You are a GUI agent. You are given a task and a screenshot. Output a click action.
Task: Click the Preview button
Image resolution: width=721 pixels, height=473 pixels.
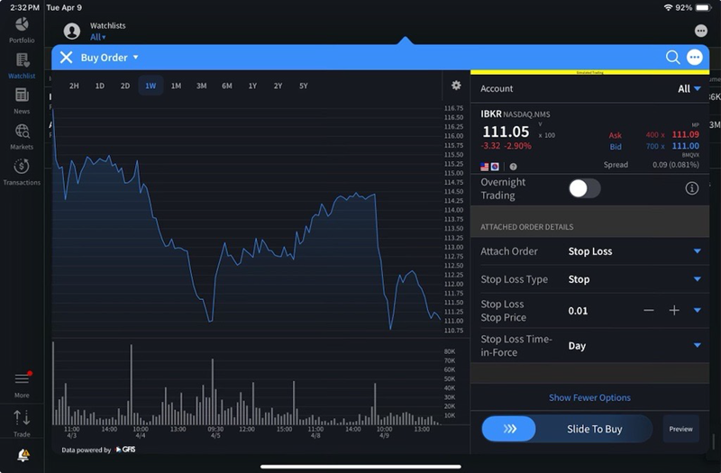pos(680,429)
